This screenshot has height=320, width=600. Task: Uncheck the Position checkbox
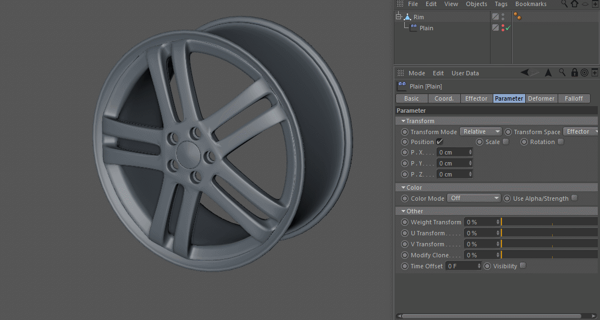coord(440,142)
